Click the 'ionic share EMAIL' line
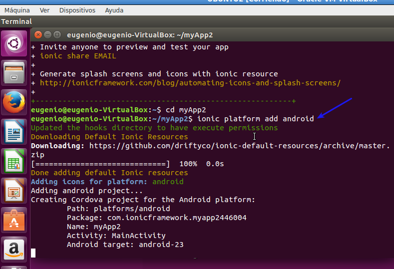This screenshot has height=269, width=394. 78,56
